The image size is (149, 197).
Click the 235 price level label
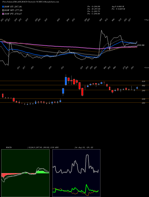[143, 103]
